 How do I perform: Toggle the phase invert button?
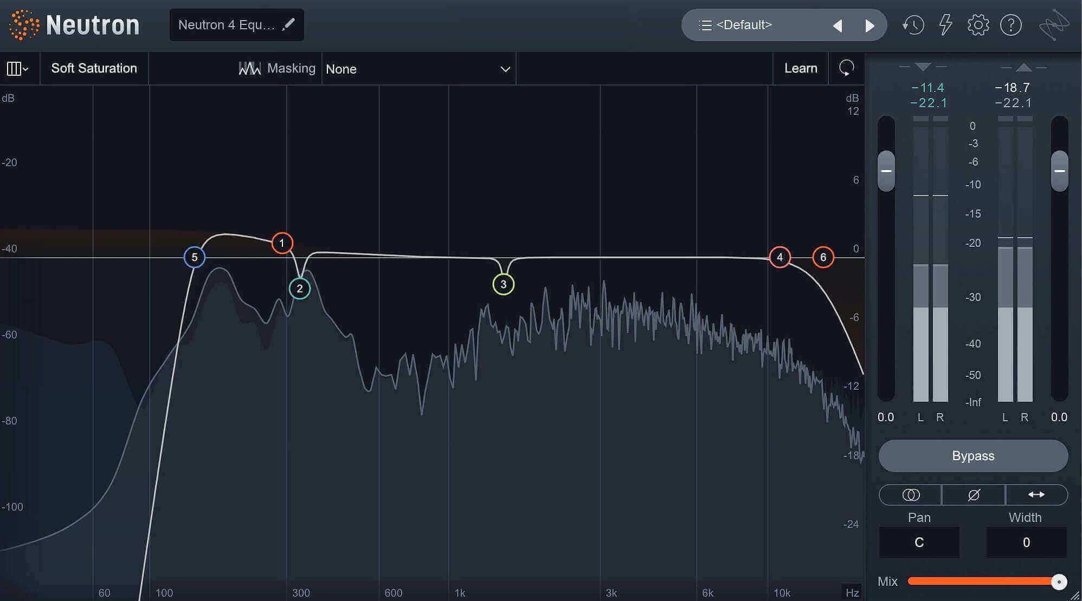coord(974,495)
